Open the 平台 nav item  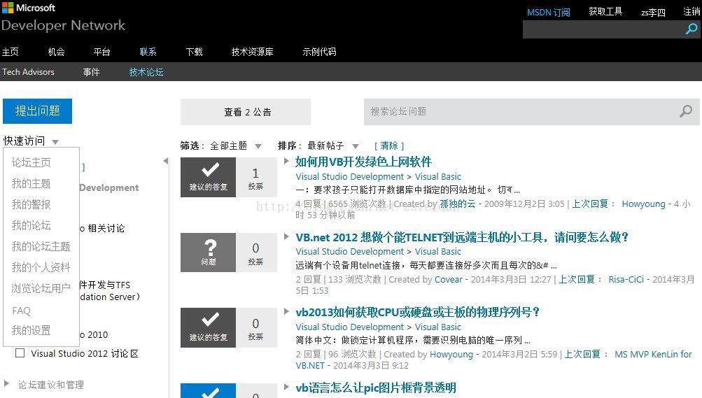tap(102, 52)
